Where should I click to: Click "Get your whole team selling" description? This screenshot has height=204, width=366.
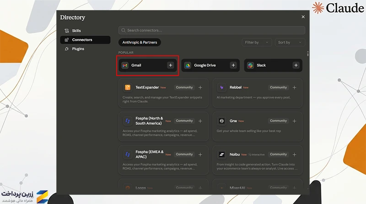tap(248, 131)
